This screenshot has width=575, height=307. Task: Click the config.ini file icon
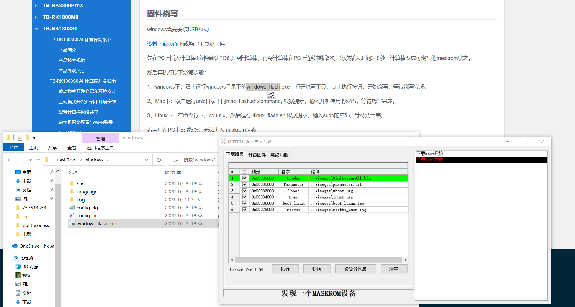tap(72, 216)
